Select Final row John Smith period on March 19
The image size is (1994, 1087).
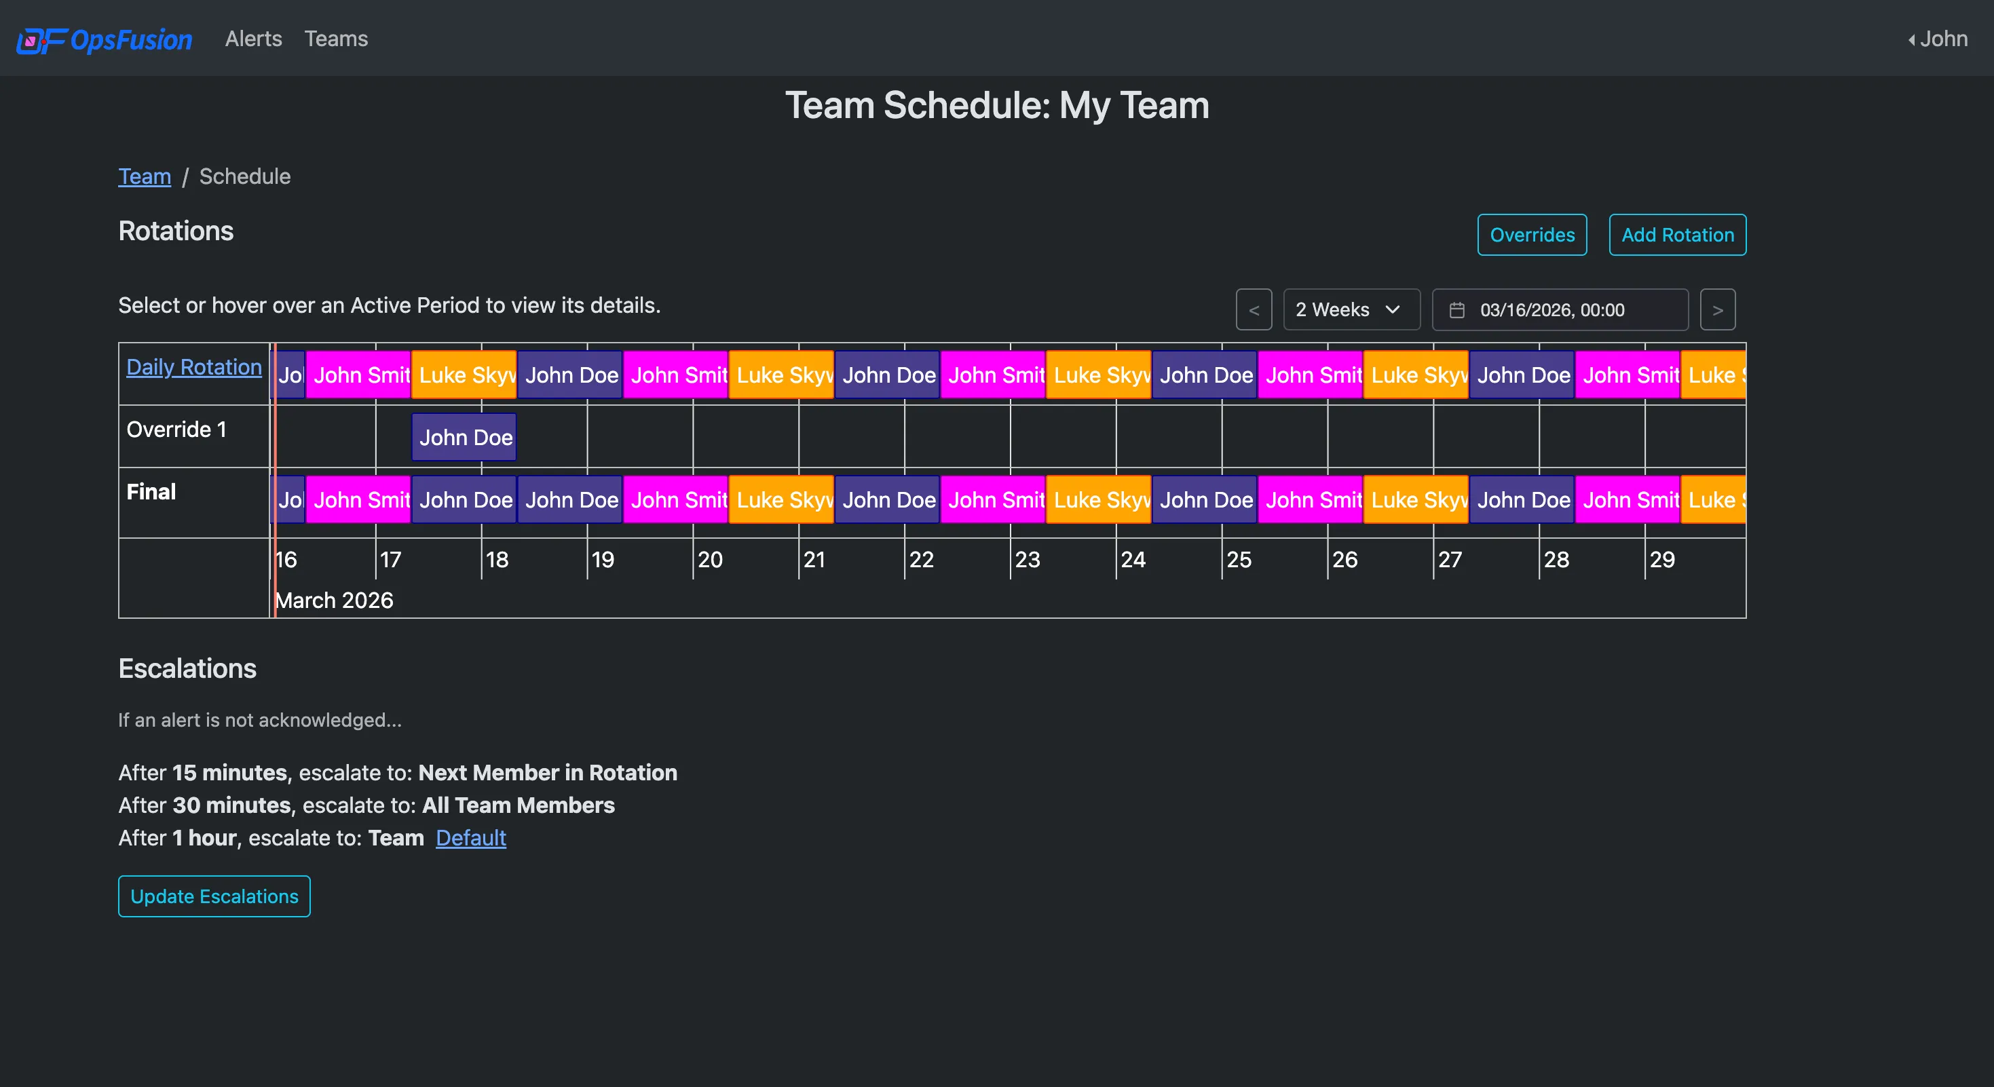pyautogui.click(x=676, y=500)
